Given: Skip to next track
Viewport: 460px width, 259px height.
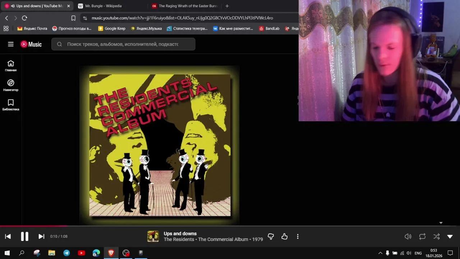Looking at the screenshot, I should click(41, 236).
